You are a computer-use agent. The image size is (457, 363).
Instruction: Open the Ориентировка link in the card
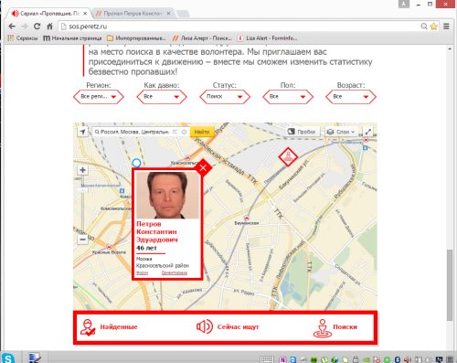click(x=175, y=272)
